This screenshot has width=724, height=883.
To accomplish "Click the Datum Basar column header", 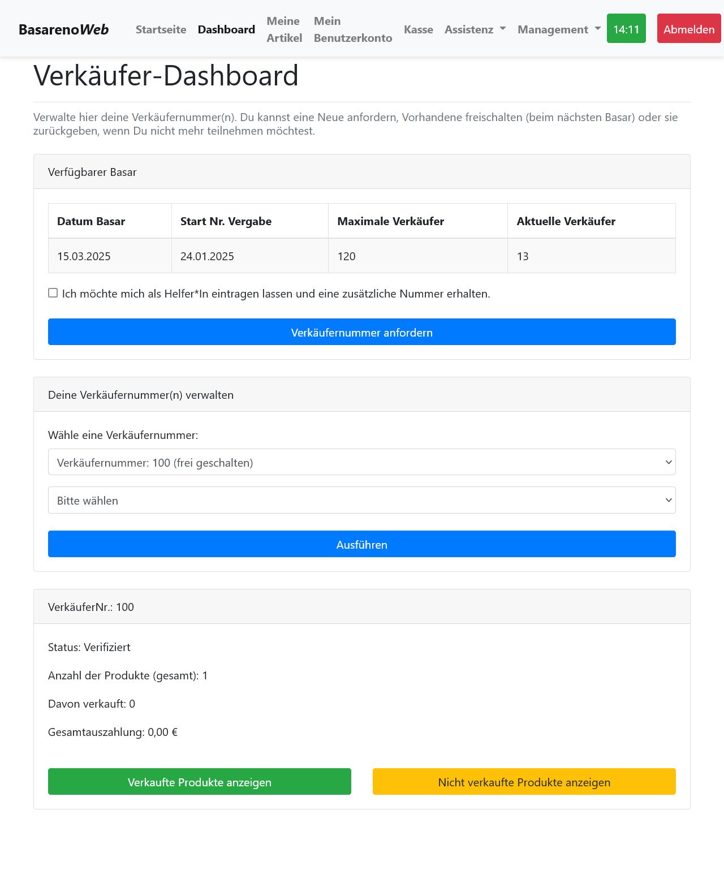I will point(91,221).
